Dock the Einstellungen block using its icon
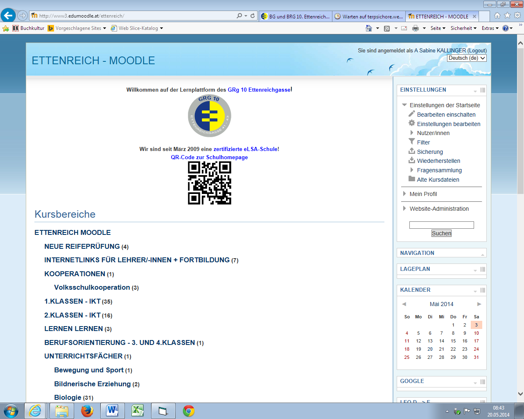The image size is (524, 419). click(x=483, y=90)
